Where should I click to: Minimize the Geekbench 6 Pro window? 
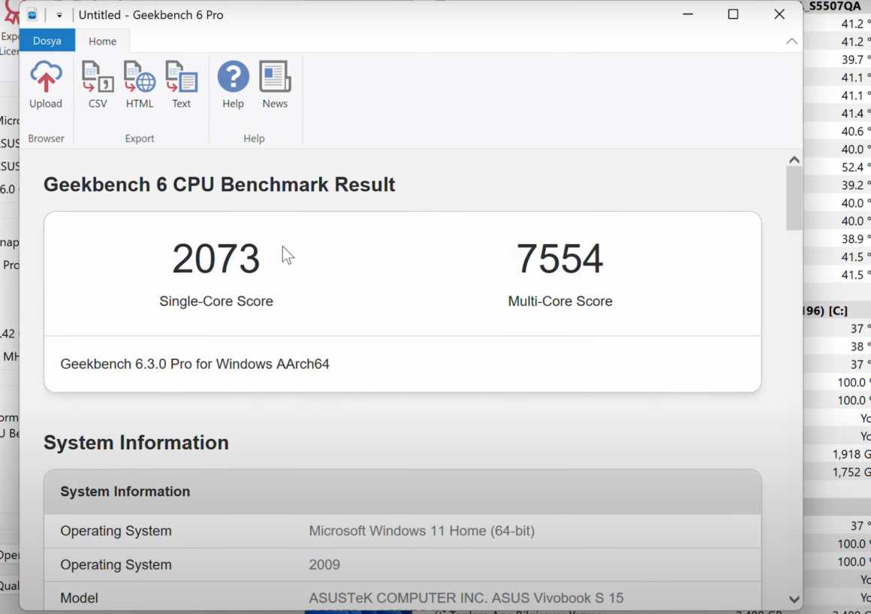pos(688,14)
